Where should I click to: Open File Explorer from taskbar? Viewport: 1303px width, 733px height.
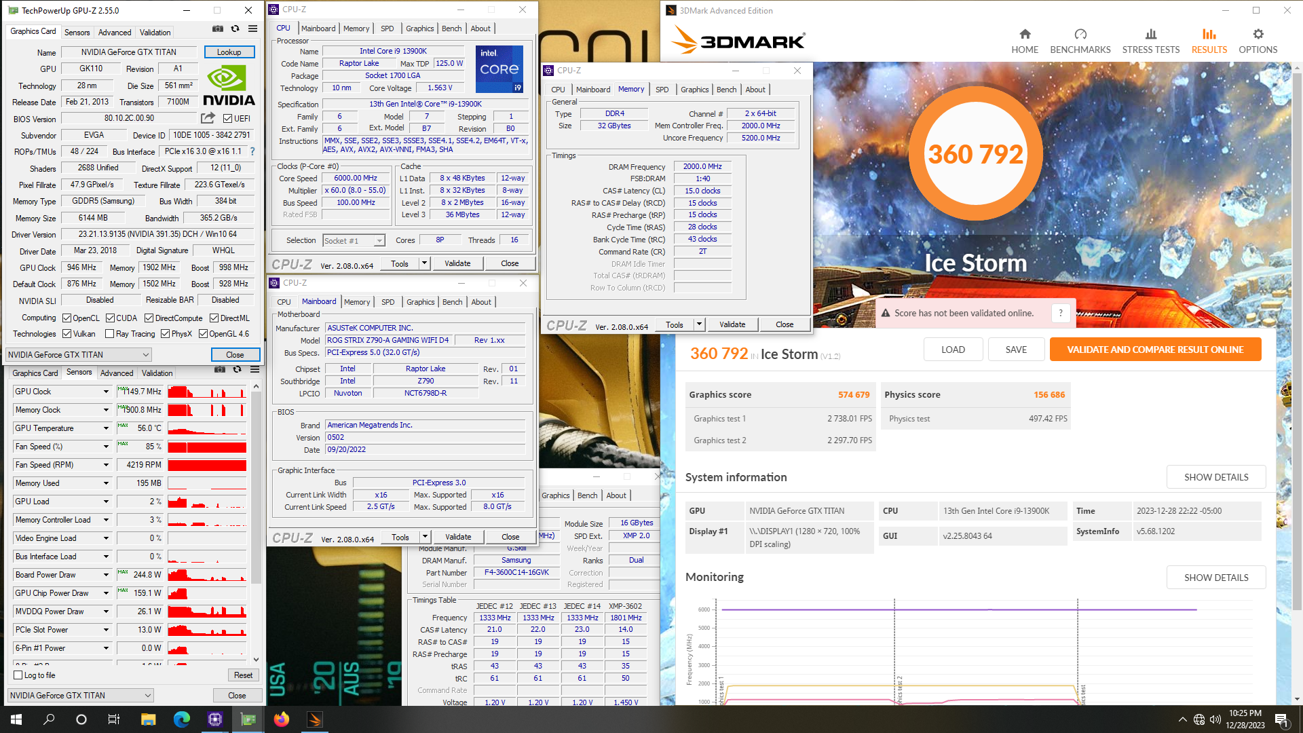coord(149,719)
